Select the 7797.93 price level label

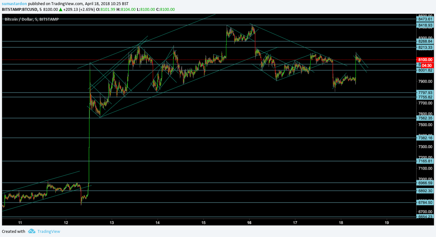(425, 93)
